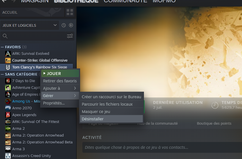This screenshot has width=242, height=159.
Task: Switch to grid collections view icon
Action: click(x=70, y=12)
